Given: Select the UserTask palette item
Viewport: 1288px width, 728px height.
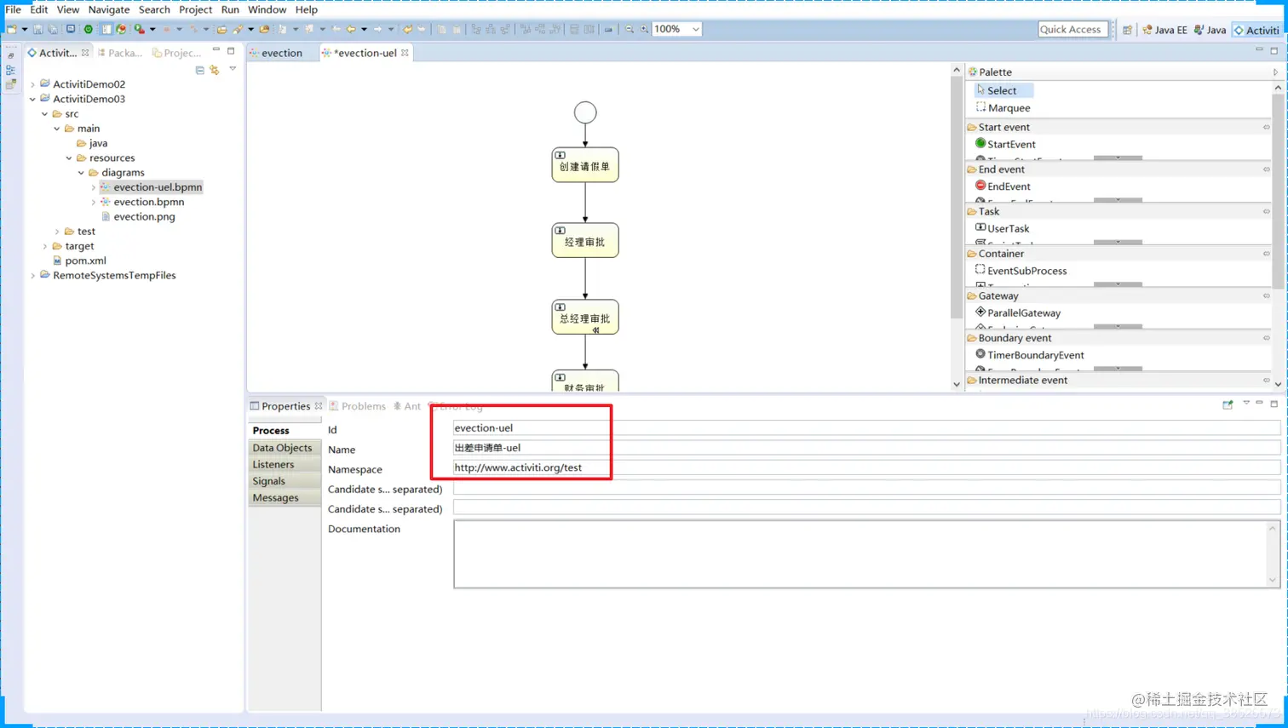Looking at the screenshot, I should pyautogui.click(x=1002, y=228).
